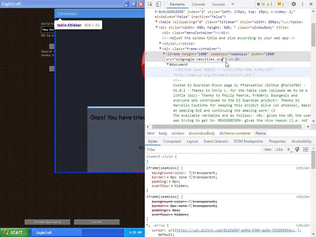
Task: Click the Cancel button in EagleCraft
Action: point(97,222)
